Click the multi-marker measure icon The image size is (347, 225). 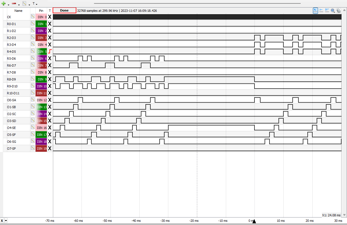tap(327, 10)
